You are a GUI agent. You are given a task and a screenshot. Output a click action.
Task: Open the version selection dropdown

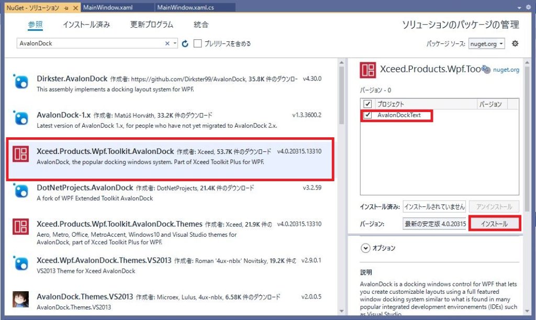point(434,224)
